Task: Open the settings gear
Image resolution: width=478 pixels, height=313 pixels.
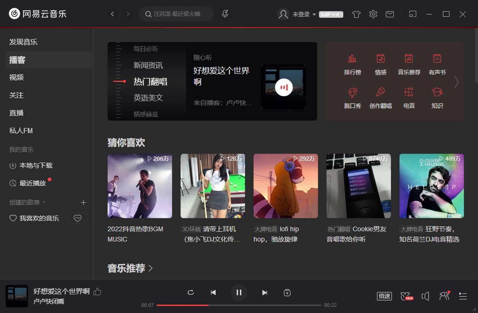Action: click(x=373, y=14)
